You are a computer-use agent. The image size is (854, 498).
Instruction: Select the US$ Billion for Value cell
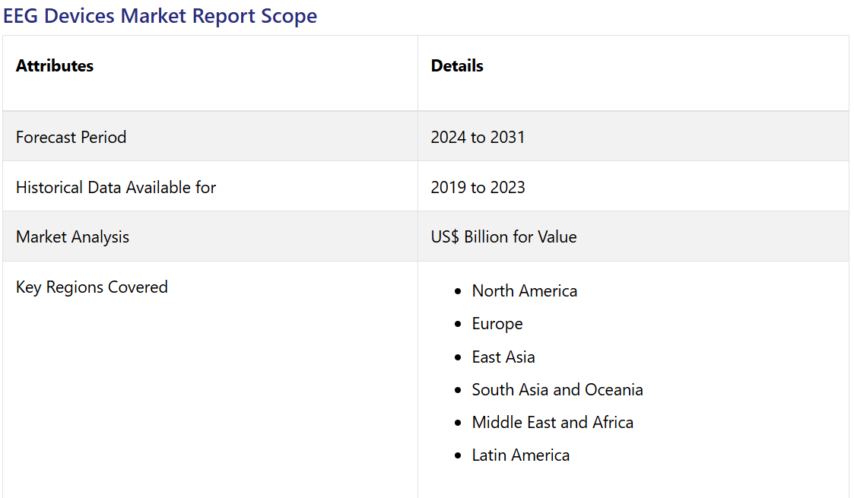(503, 237)
